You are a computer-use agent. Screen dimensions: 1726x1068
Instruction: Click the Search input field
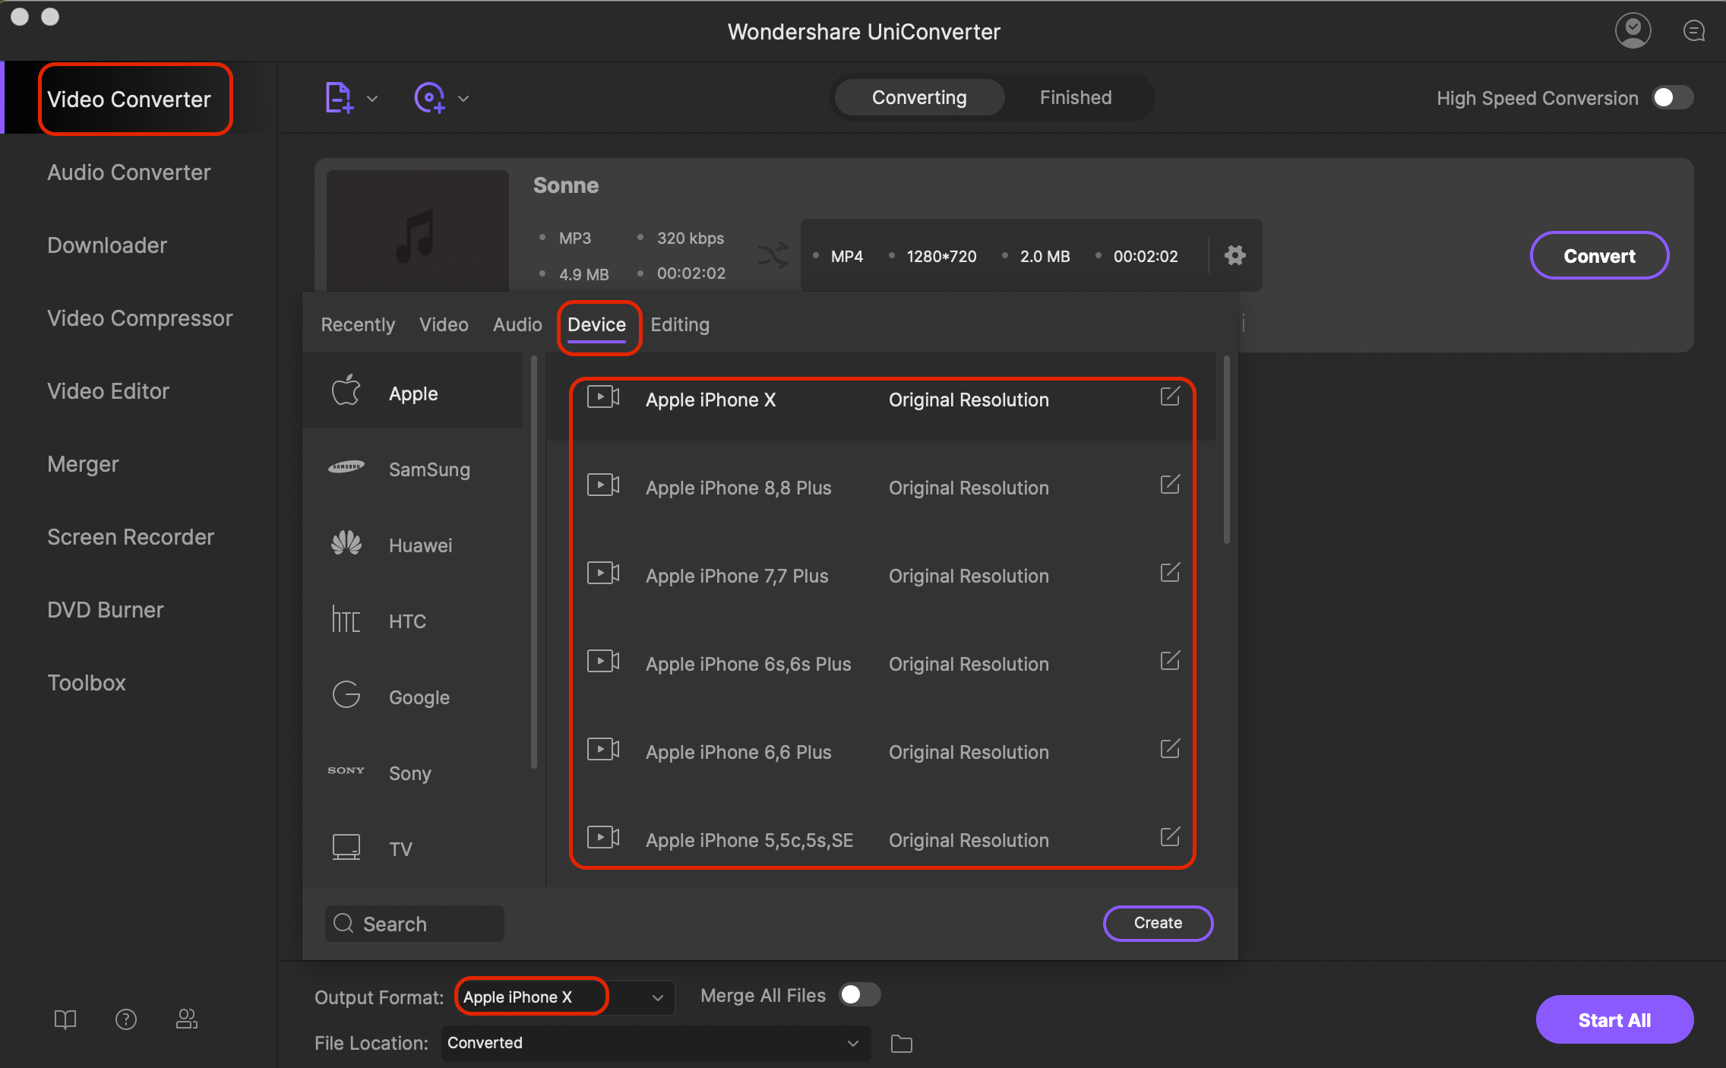(414, 924)
